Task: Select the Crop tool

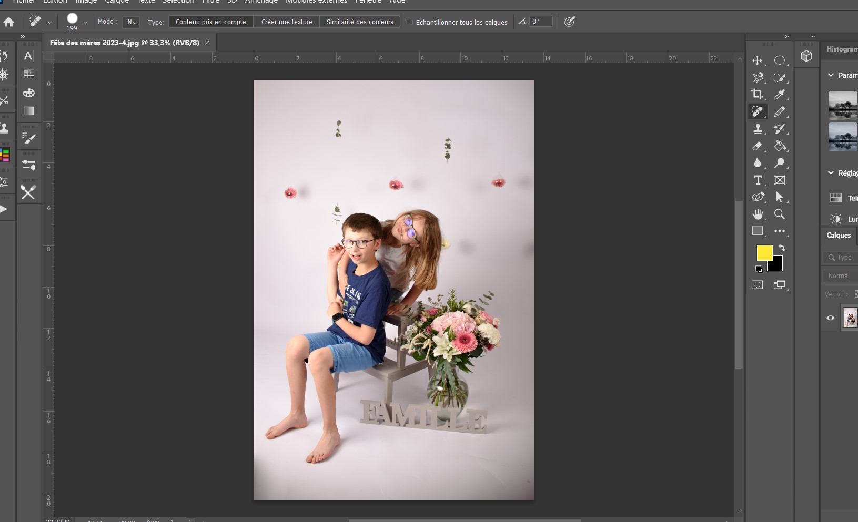Action: (758, 95)
